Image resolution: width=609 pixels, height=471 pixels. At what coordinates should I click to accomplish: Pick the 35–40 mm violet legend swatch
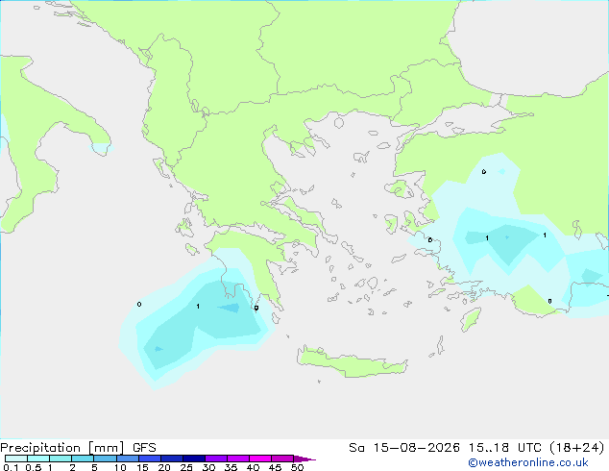[x=238, y=459]
